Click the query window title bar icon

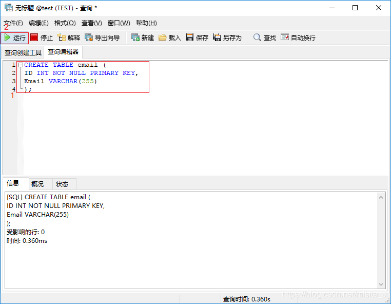pyautogui.click(x=9, y=8)
